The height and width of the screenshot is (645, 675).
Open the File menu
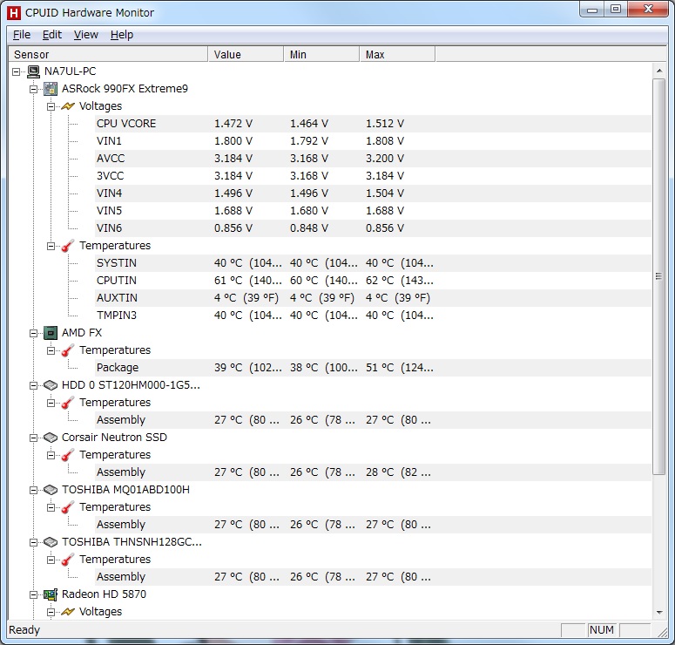(22, 35)
